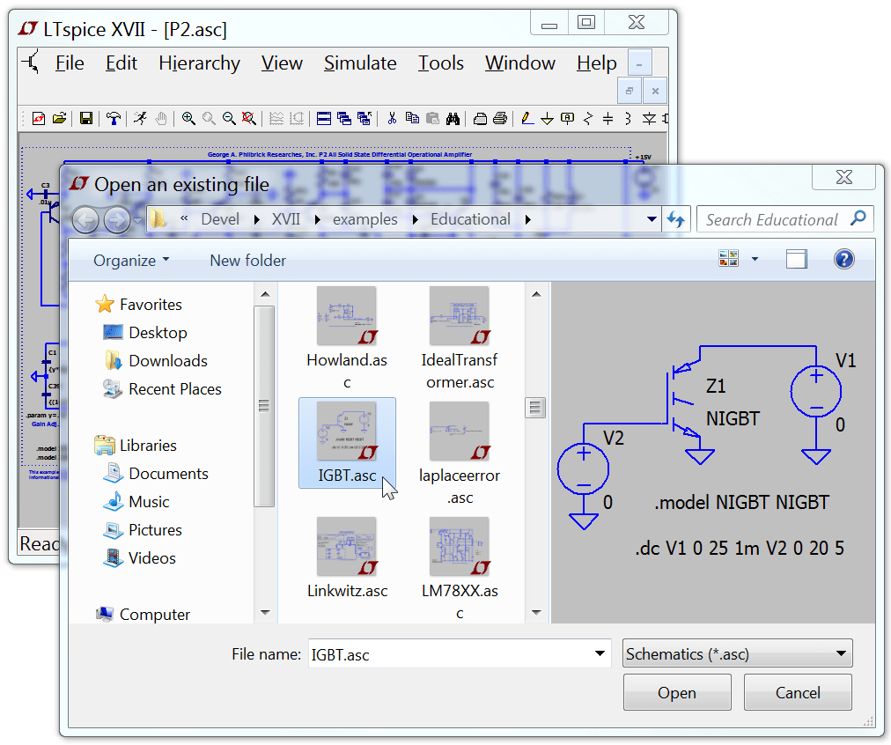Select the Place Capacitor tool
The width and height of the screenshot is (891, 745).
pyautogui.click(x=608, y=118)
